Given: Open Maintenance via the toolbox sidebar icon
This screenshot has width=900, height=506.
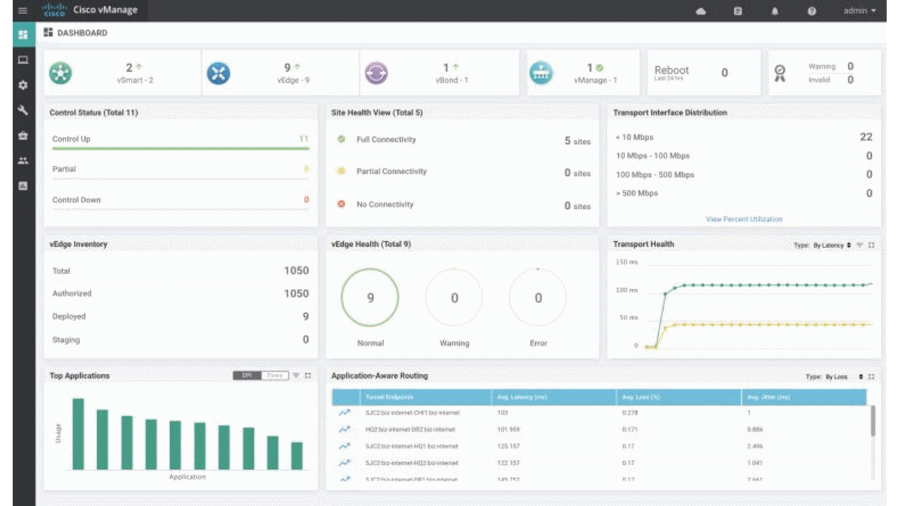Looking at the screenshot, I should pos(22,136).
